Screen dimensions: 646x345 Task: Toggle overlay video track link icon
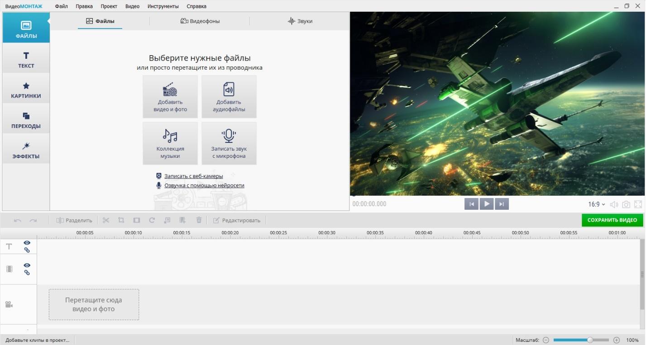[x=27, y=272]
